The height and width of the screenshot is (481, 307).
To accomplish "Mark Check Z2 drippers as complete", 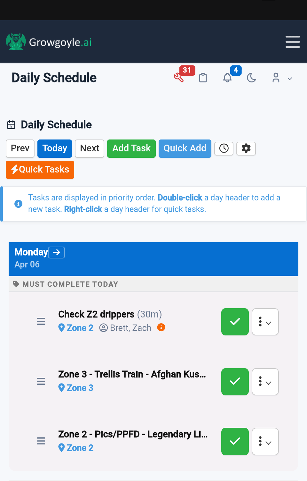I will [235, 322].
